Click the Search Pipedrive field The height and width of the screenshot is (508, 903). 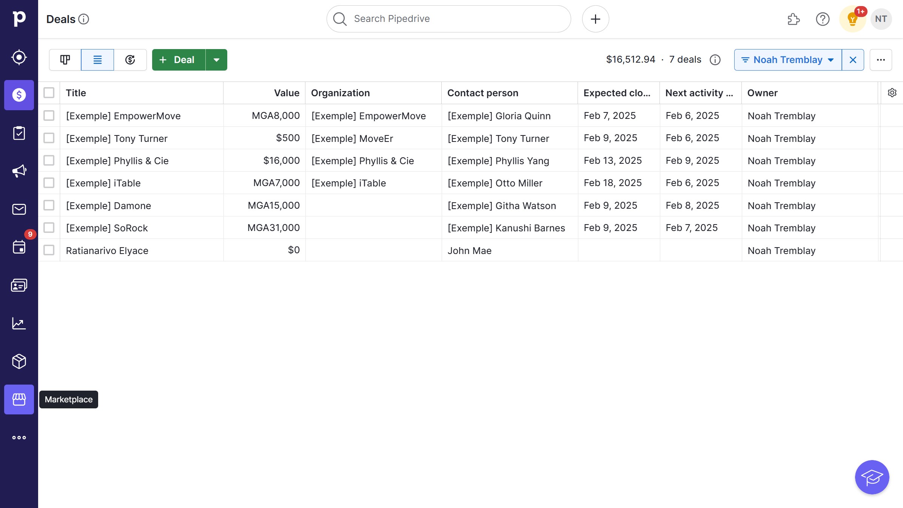[448, 19]
